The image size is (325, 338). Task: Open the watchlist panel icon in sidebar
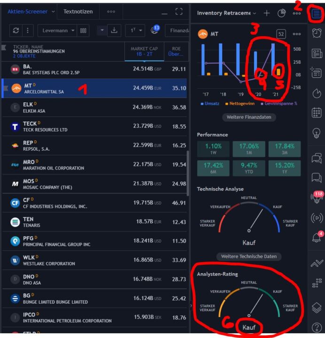317,14
